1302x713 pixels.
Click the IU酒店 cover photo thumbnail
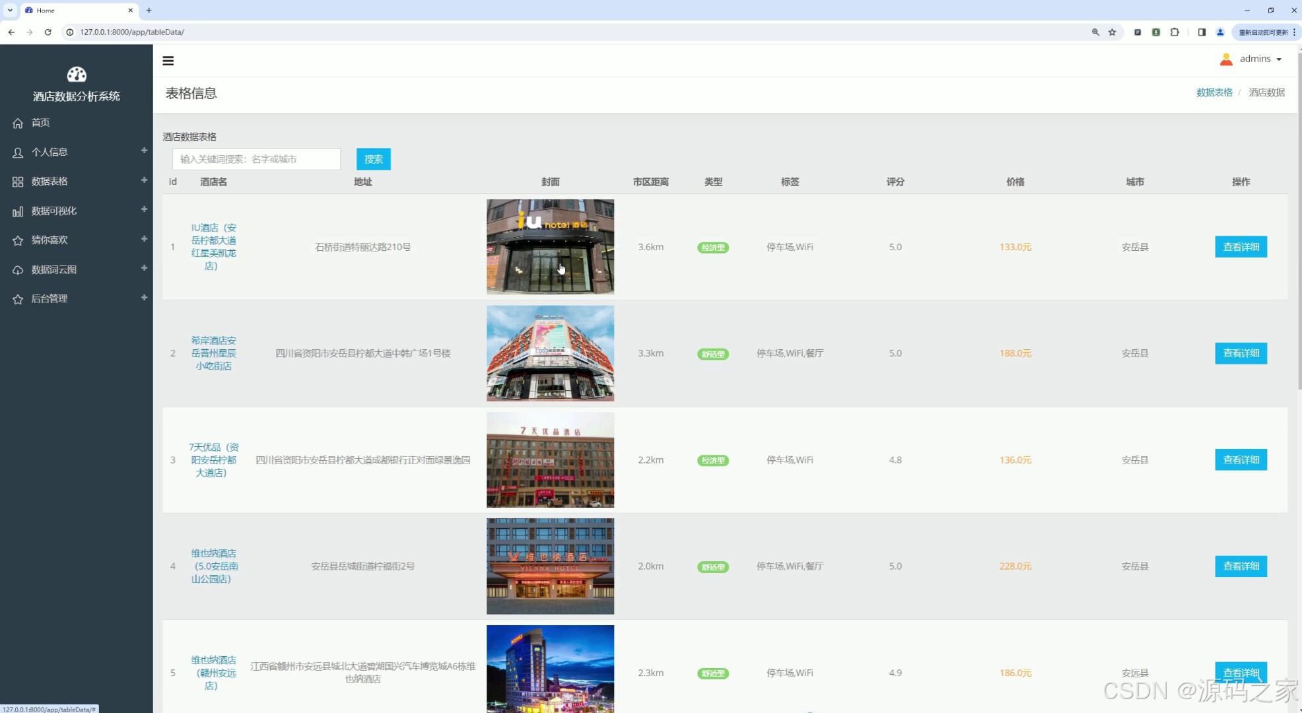(550, 247)
